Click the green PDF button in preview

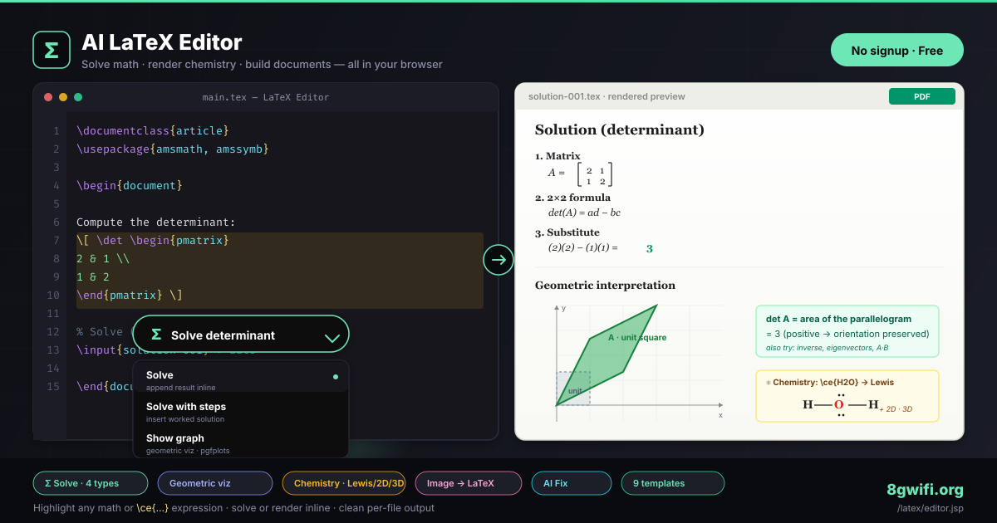pos(922,96)
